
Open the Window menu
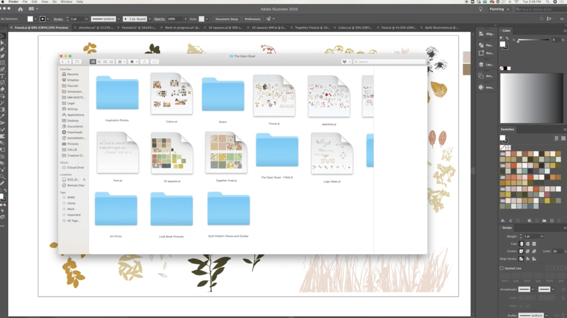pos(66,2)
